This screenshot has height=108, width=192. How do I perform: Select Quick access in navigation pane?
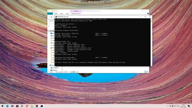pos(52,31)
